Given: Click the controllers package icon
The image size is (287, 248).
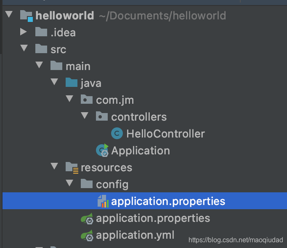Looking at the screenshot, I should pyautogui.click(x=102, y=116).
